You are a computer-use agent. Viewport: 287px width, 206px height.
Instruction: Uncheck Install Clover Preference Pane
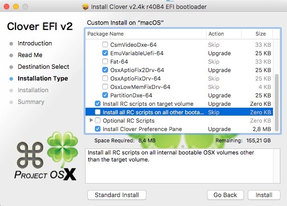(98, 129)
